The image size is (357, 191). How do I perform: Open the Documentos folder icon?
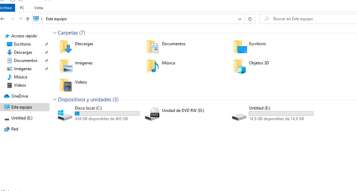tap(153, 47)
